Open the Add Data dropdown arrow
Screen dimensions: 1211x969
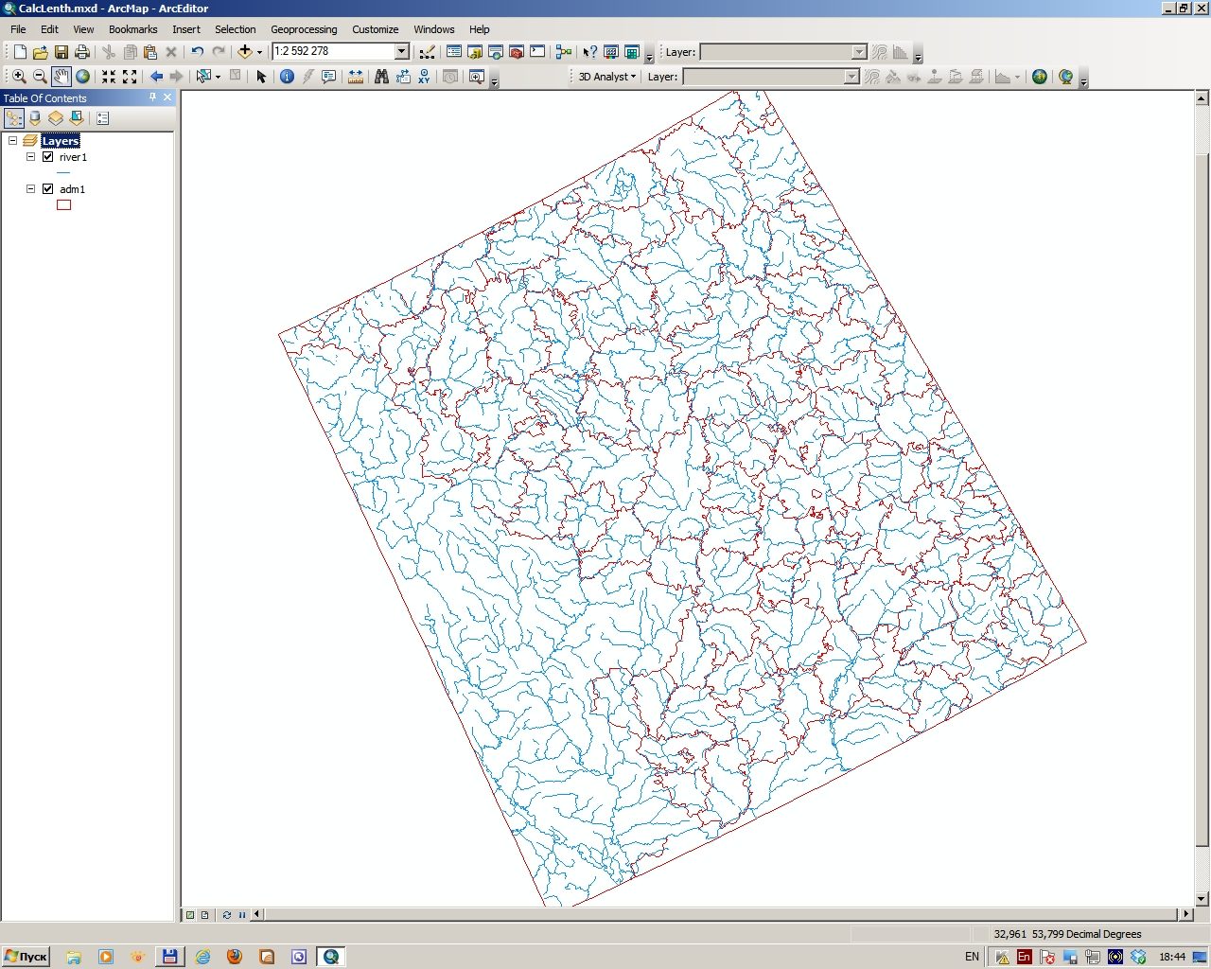[x=259, y=52]
